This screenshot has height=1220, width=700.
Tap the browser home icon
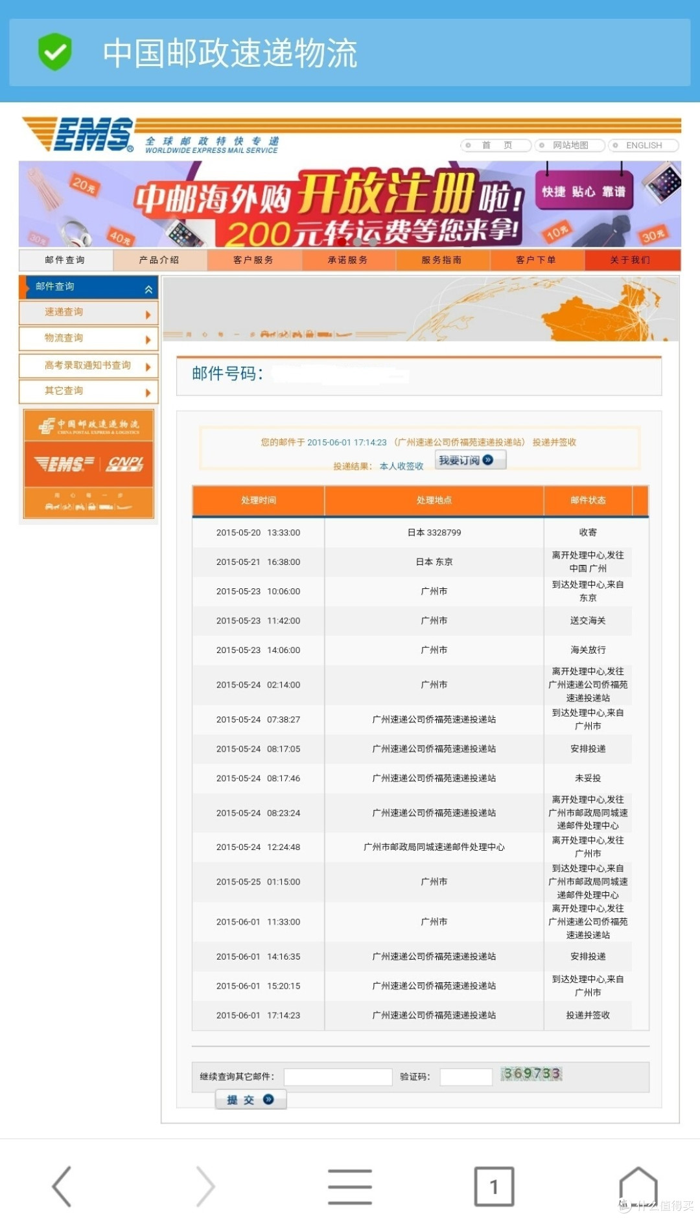[638, 1186]
